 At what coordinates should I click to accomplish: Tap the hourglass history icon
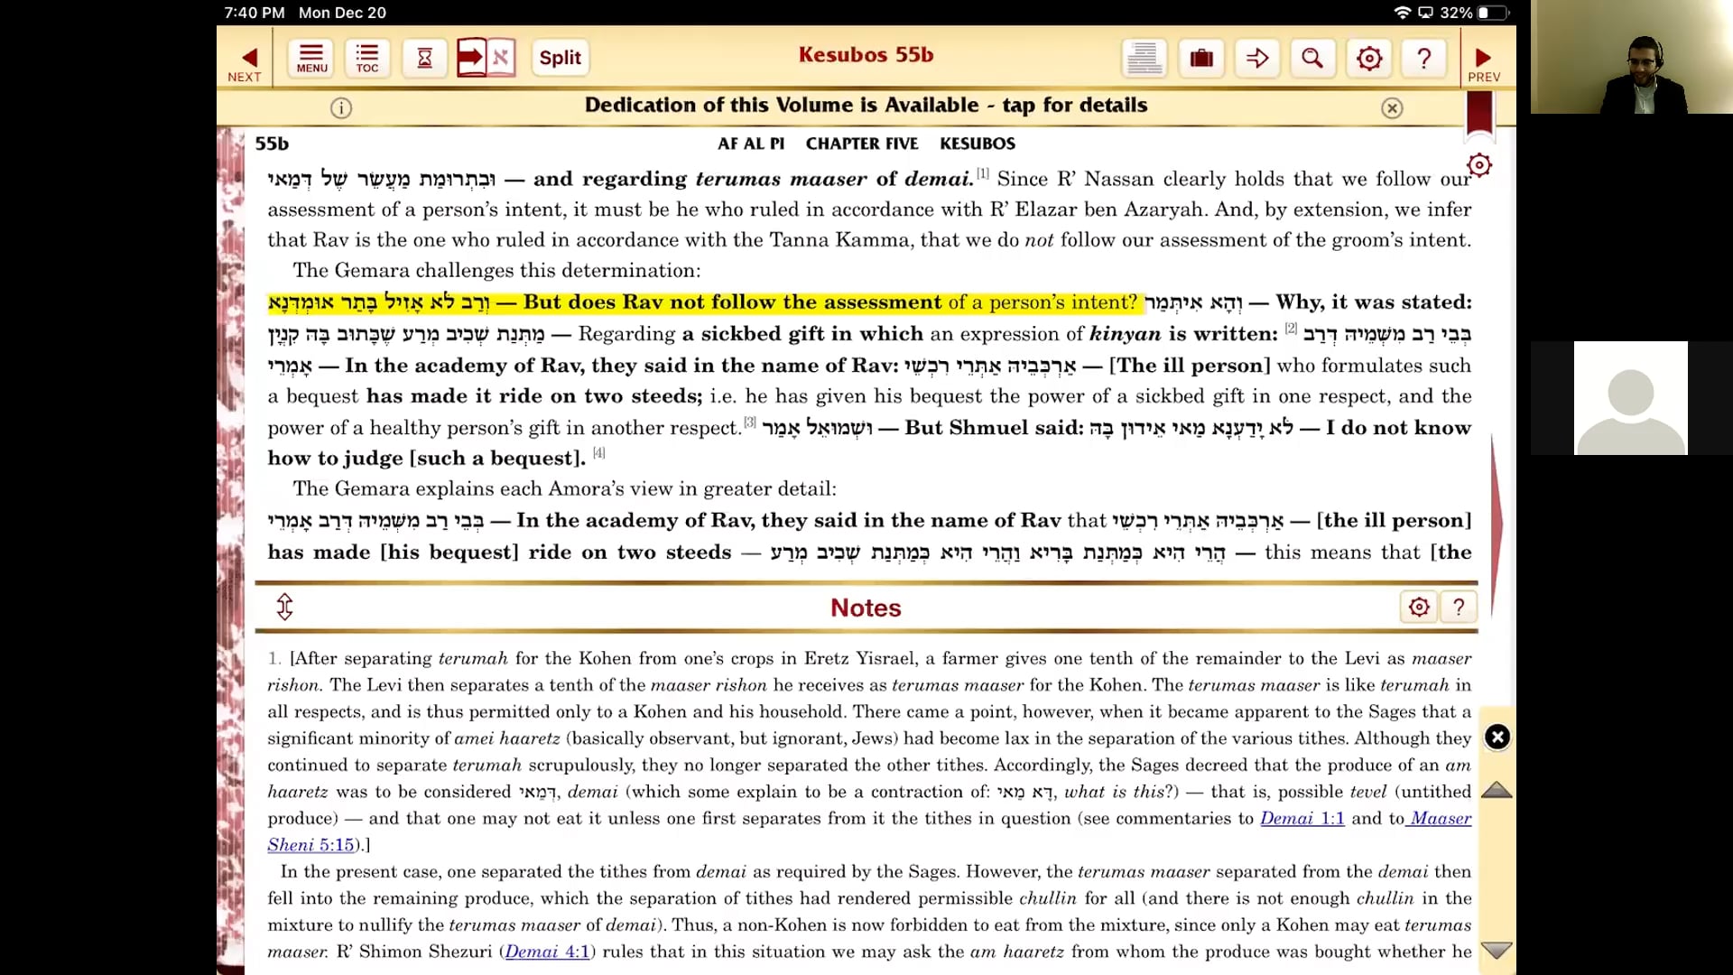pos(424,58)
